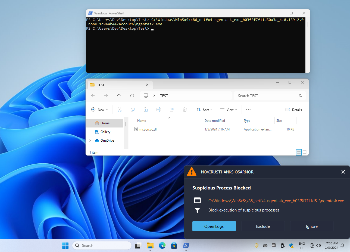Click the Paste icon in Explorer toolbar
This screenshot has width=350, height=252.
tap(146, 110)
